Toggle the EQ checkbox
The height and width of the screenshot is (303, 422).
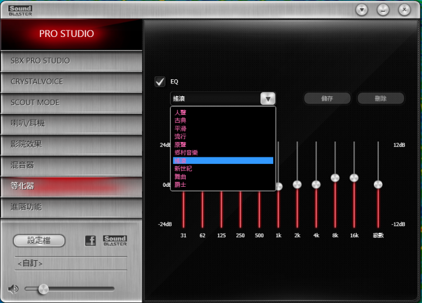160,82
